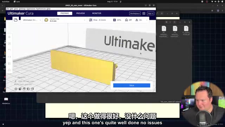
Task: Click the 20% infill icon
Action: pyautogui.click(x=114, y=20)
